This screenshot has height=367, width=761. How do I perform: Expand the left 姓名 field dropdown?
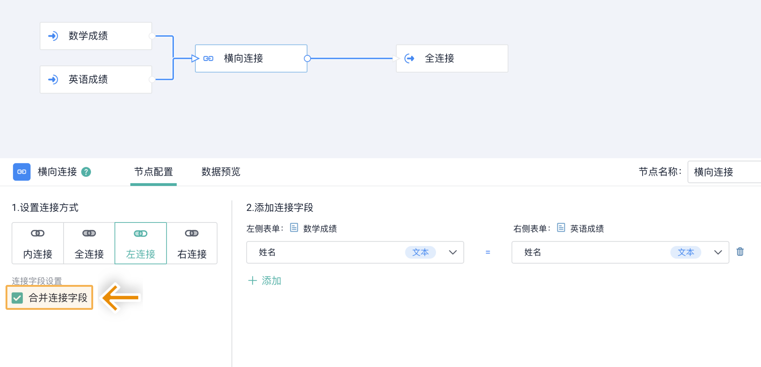point(452,252)
